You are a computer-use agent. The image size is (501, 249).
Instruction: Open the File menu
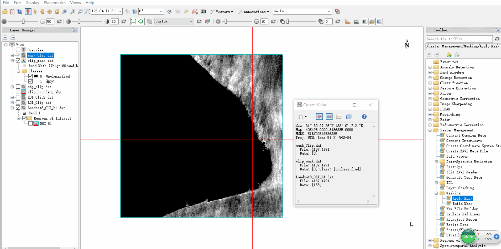click(6, 3)
